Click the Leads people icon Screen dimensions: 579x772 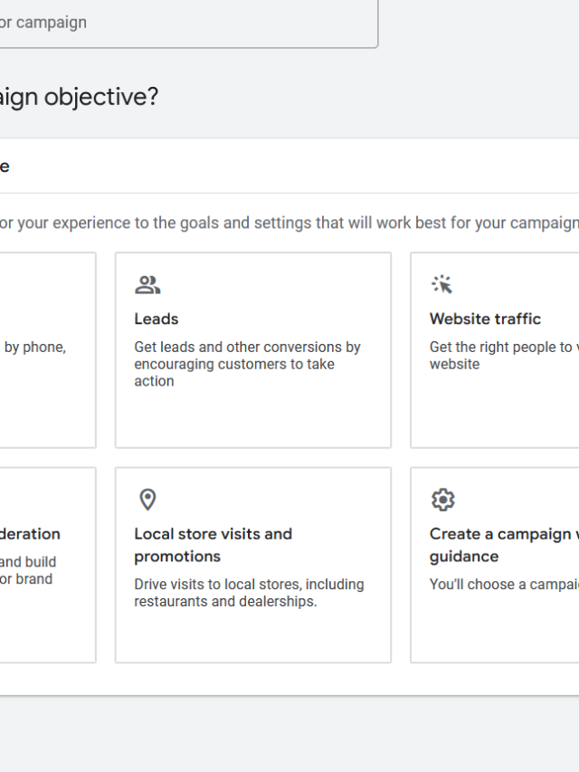pyautogui.click(x=147, y=285)
